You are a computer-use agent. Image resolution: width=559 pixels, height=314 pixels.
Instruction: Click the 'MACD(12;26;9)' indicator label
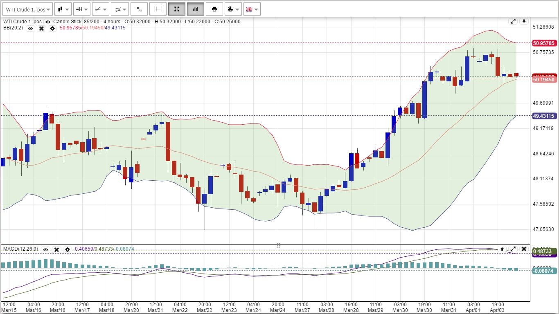point(21,249)
